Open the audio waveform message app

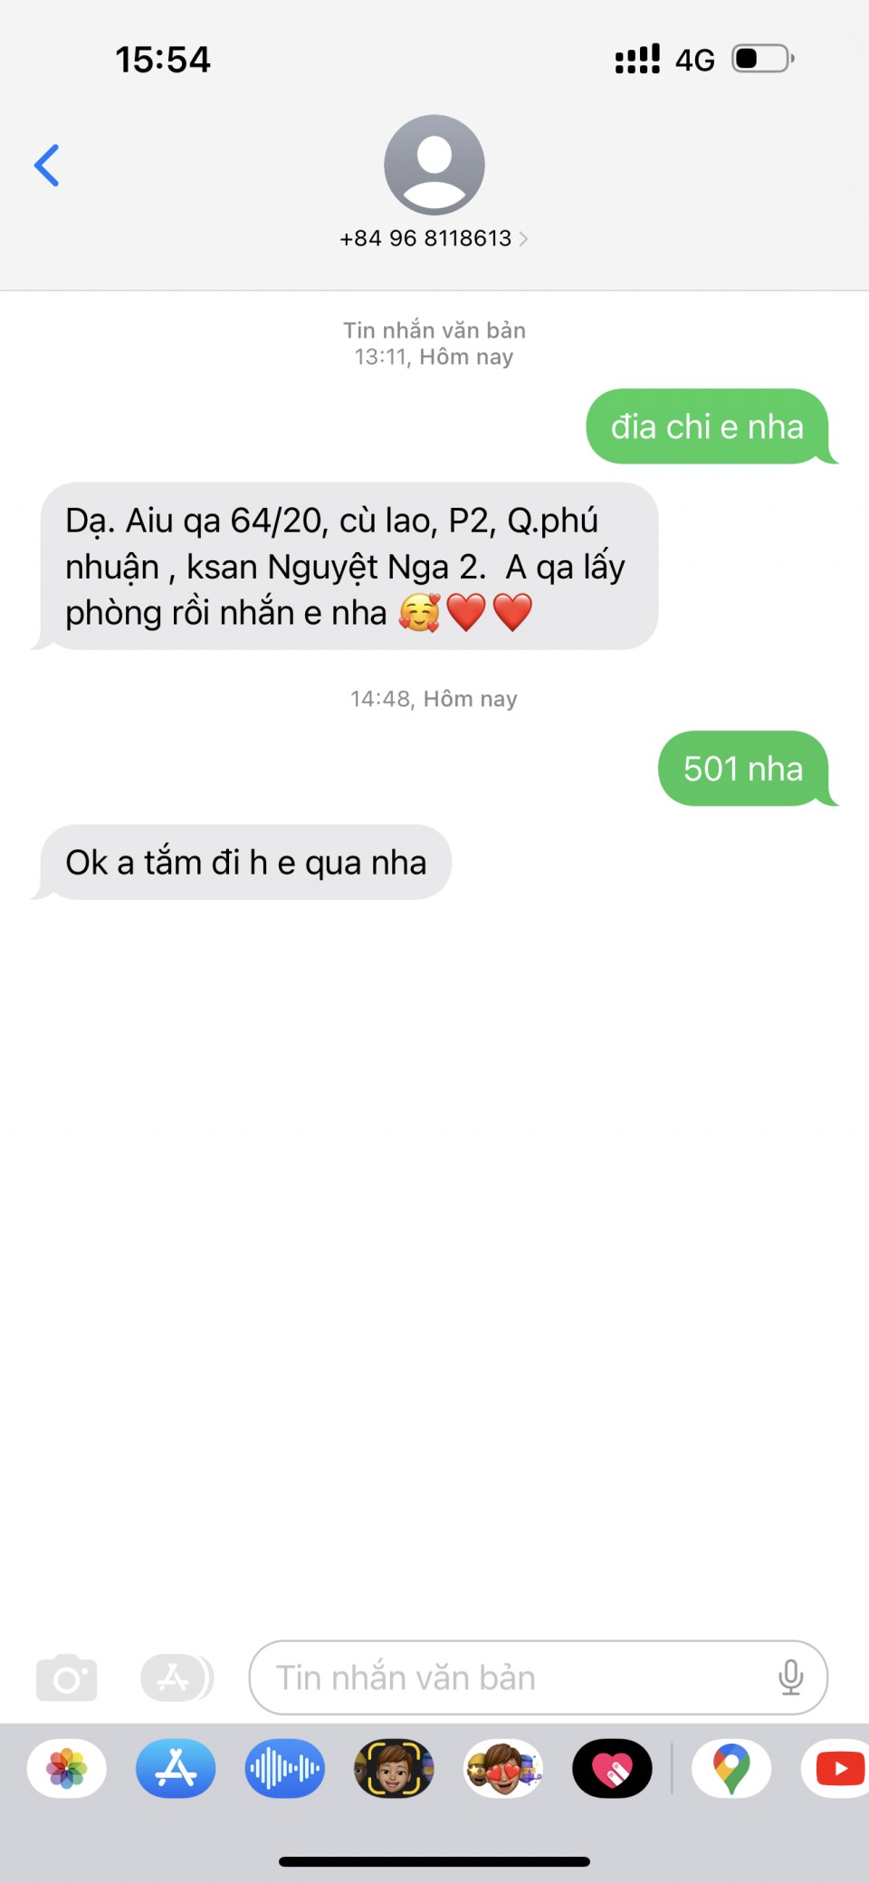(x=285, y=1768)
